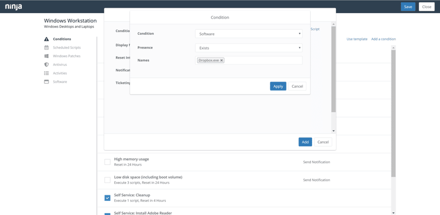Open the Presence dropdown showing Exists
The image size is (440, 215).
[248, 48]
